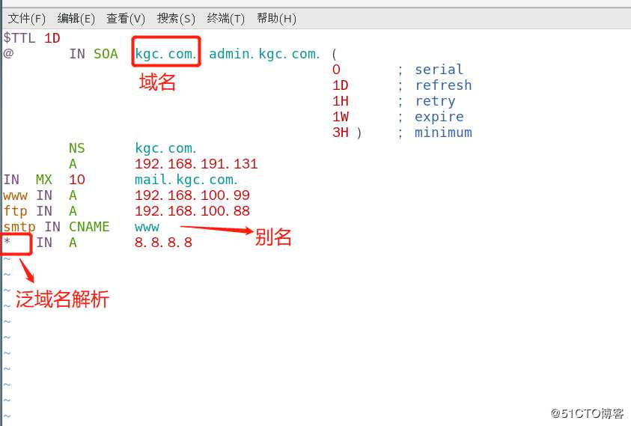631x426 pixels.
Task: Click the MX record keyword
Action: 44,180
